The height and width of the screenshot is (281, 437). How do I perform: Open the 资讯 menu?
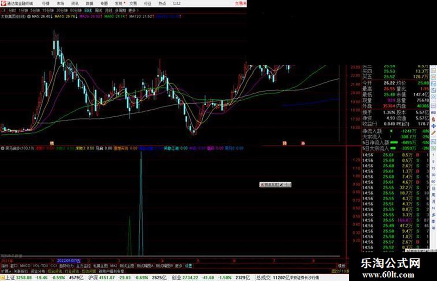[x=75, y=3]
